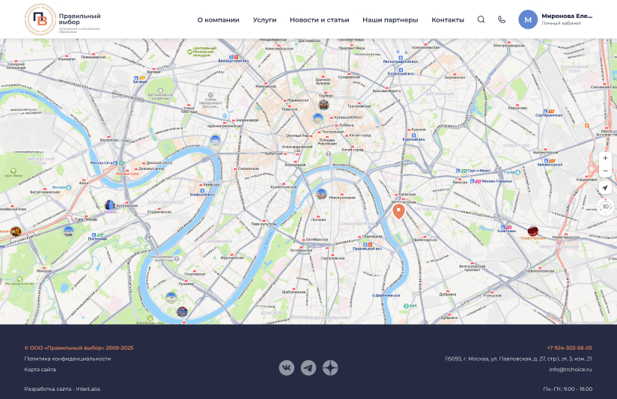
Task: Click the info@trchoice.ru email link
Action: (x=571, y=369)
